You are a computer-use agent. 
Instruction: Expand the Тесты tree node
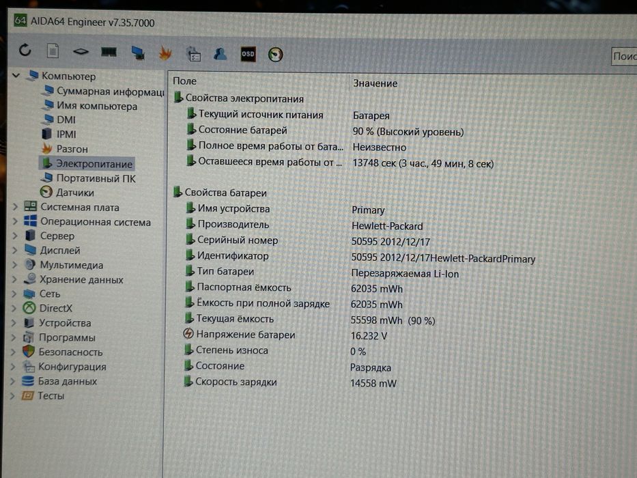tap(12, 396)
